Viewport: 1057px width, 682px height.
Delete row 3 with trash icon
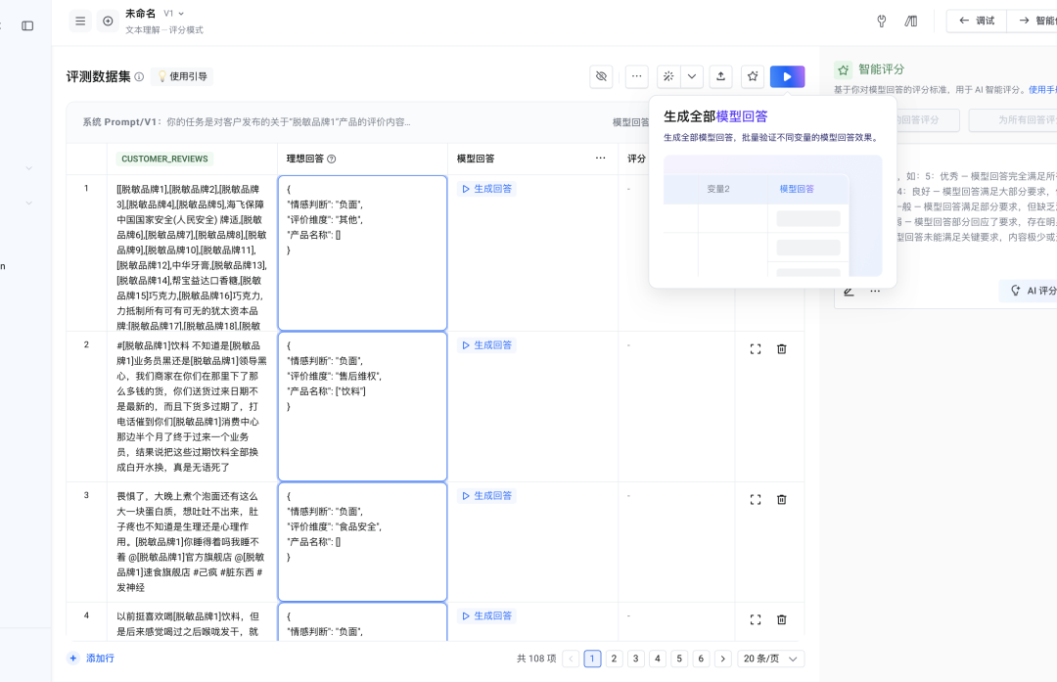[782, 499]
